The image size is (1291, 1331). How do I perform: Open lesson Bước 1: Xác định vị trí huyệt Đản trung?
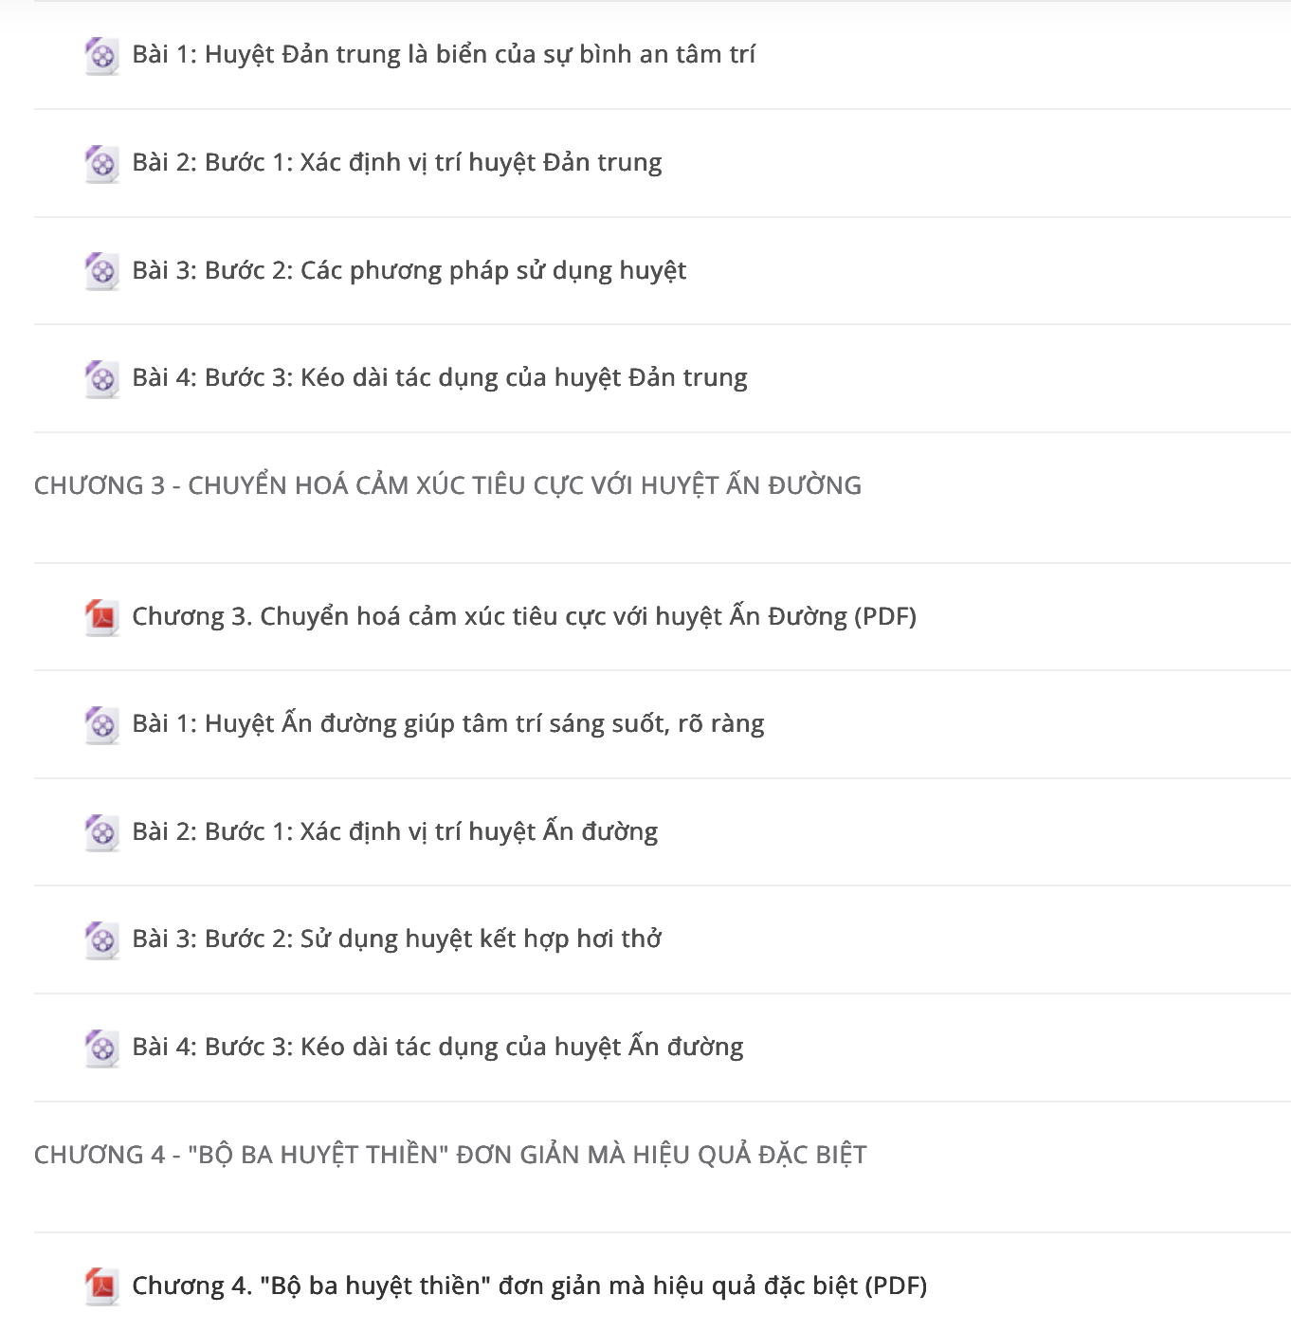pos(397,163)
